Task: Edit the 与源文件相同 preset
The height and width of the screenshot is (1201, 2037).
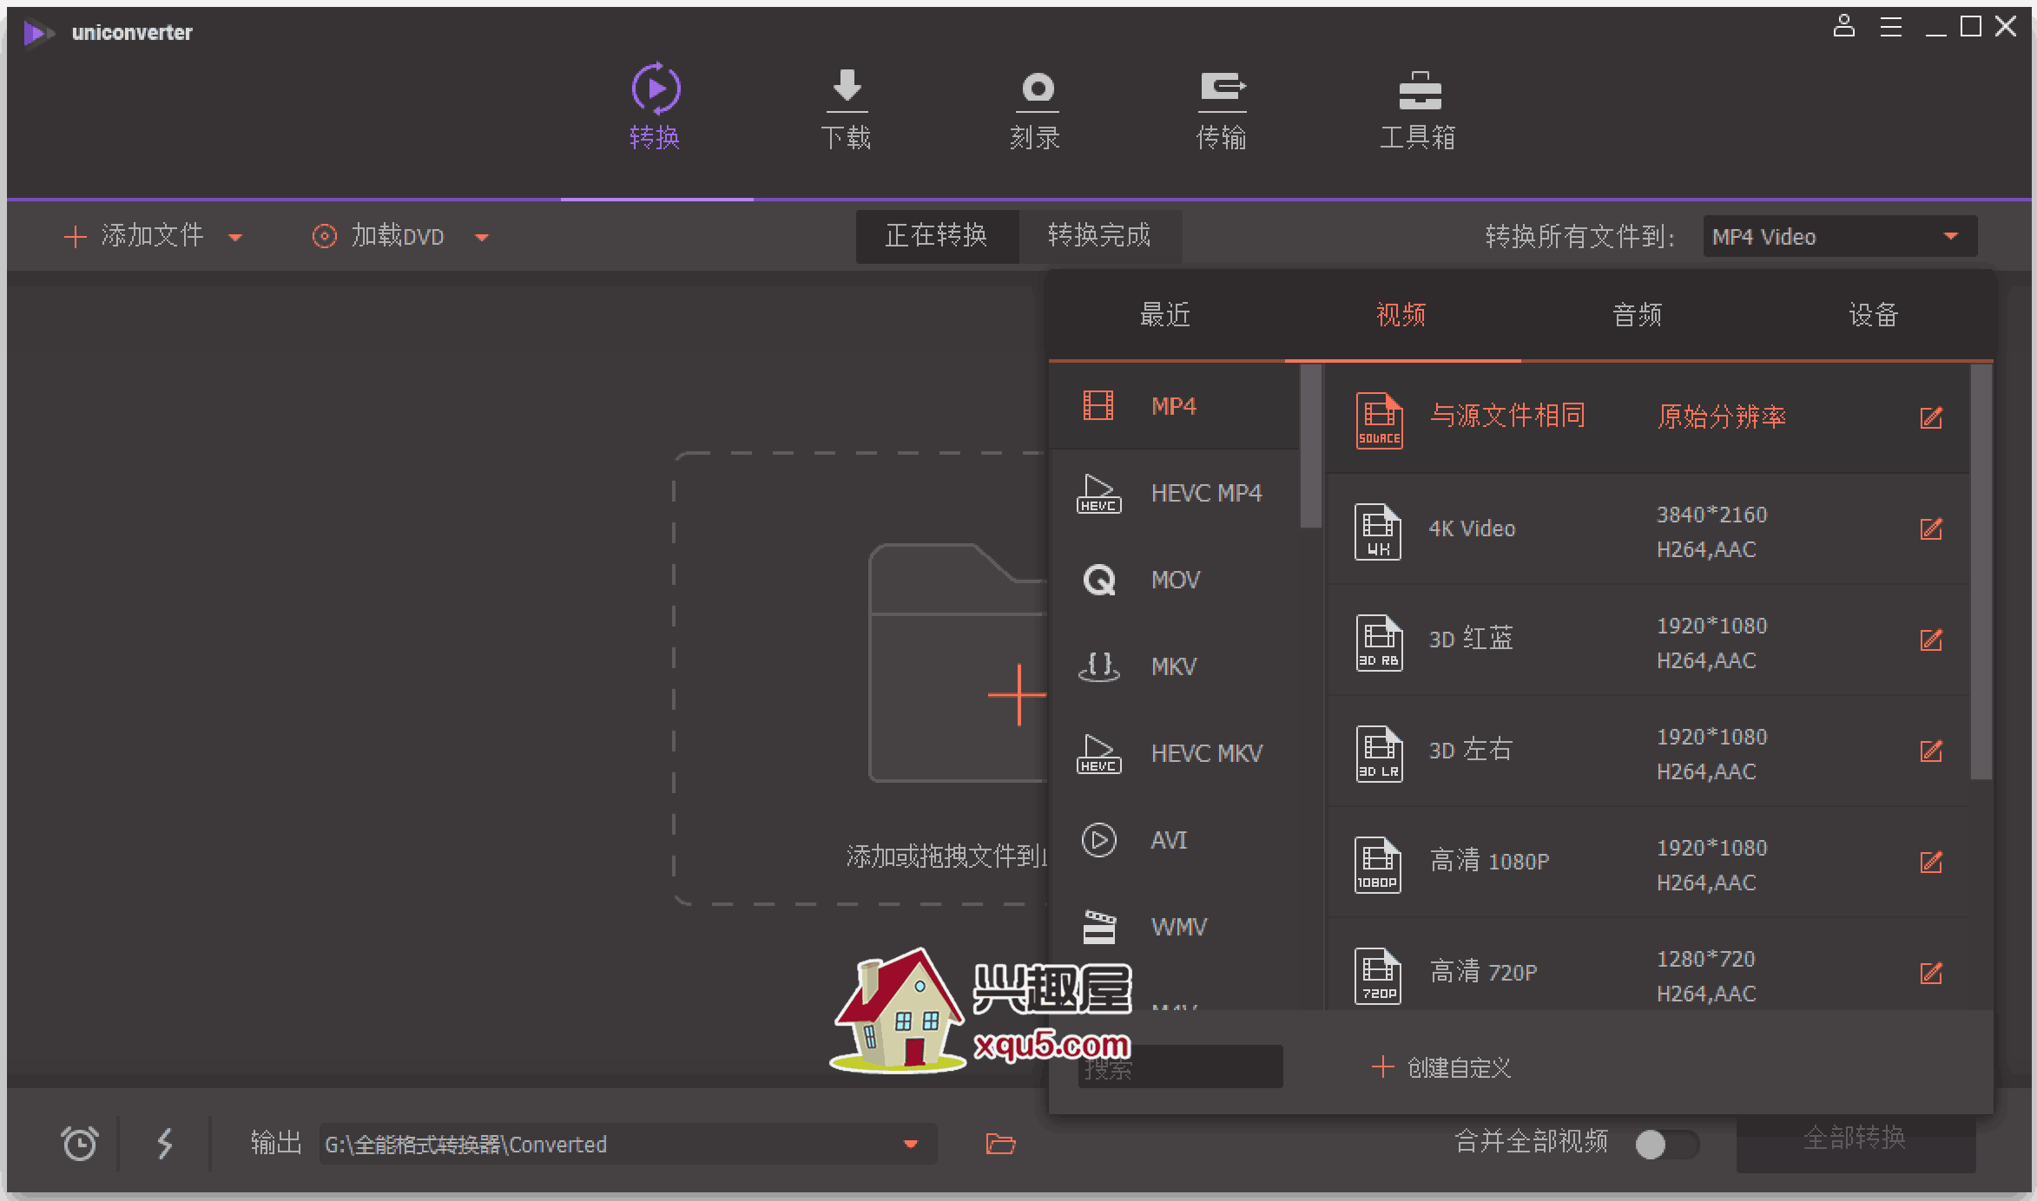Action: click(1931, 417)
